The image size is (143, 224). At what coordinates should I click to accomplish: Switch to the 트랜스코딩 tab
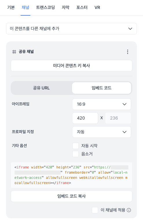45,8
